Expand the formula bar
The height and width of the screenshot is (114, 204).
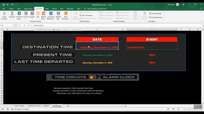[202, 25]
